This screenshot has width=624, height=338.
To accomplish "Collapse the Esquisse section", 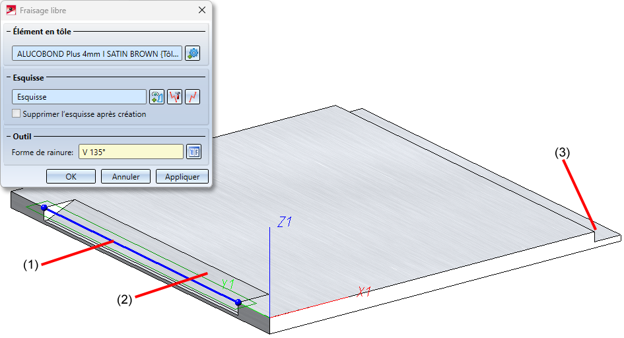I will (x=9, y=77).
